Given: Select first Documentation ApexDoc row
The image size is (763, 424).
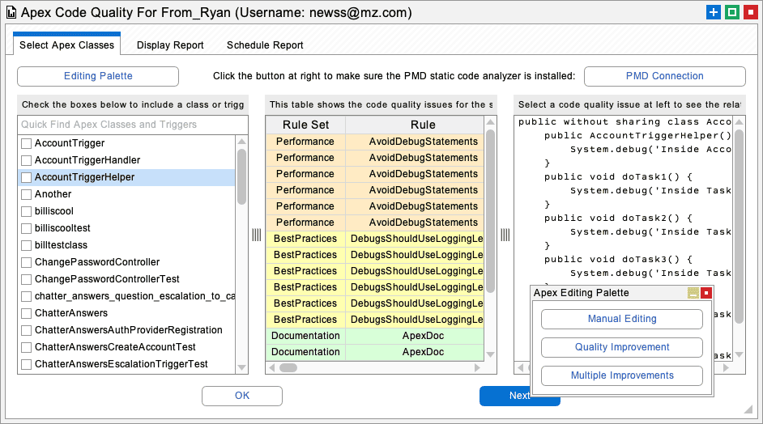Looking at the screenshot, I should 375,336.
